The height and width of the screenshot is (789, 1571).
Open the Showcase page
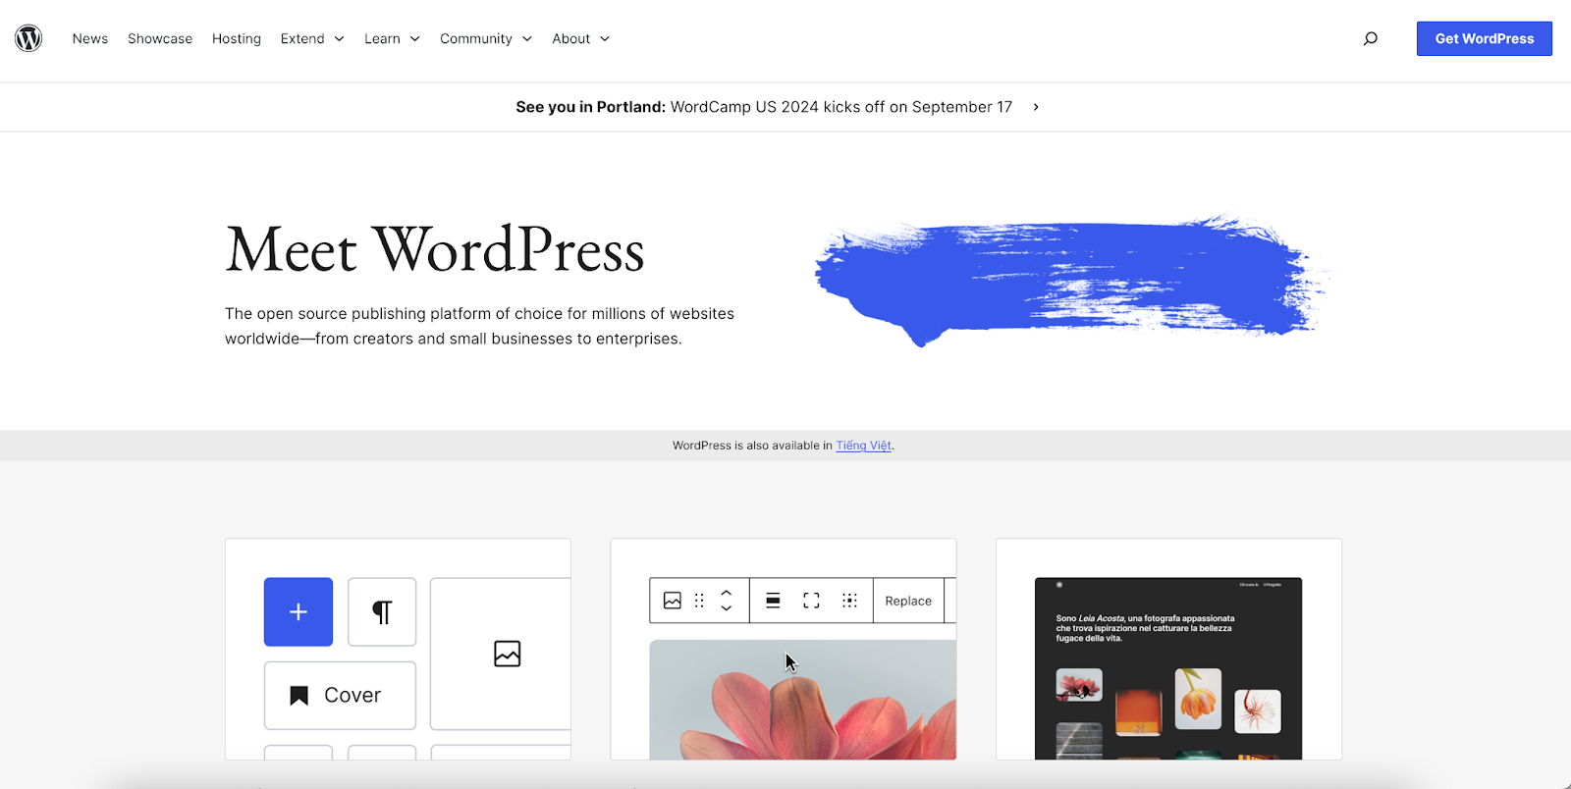point(160,39)
